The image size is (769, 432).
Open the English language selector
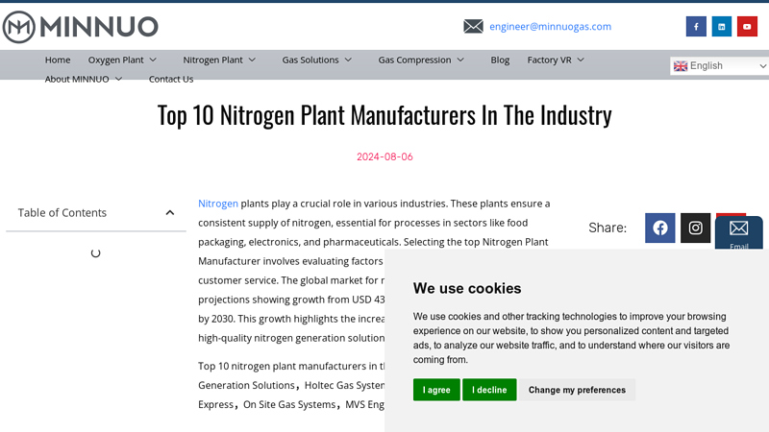tap(719, 65)
